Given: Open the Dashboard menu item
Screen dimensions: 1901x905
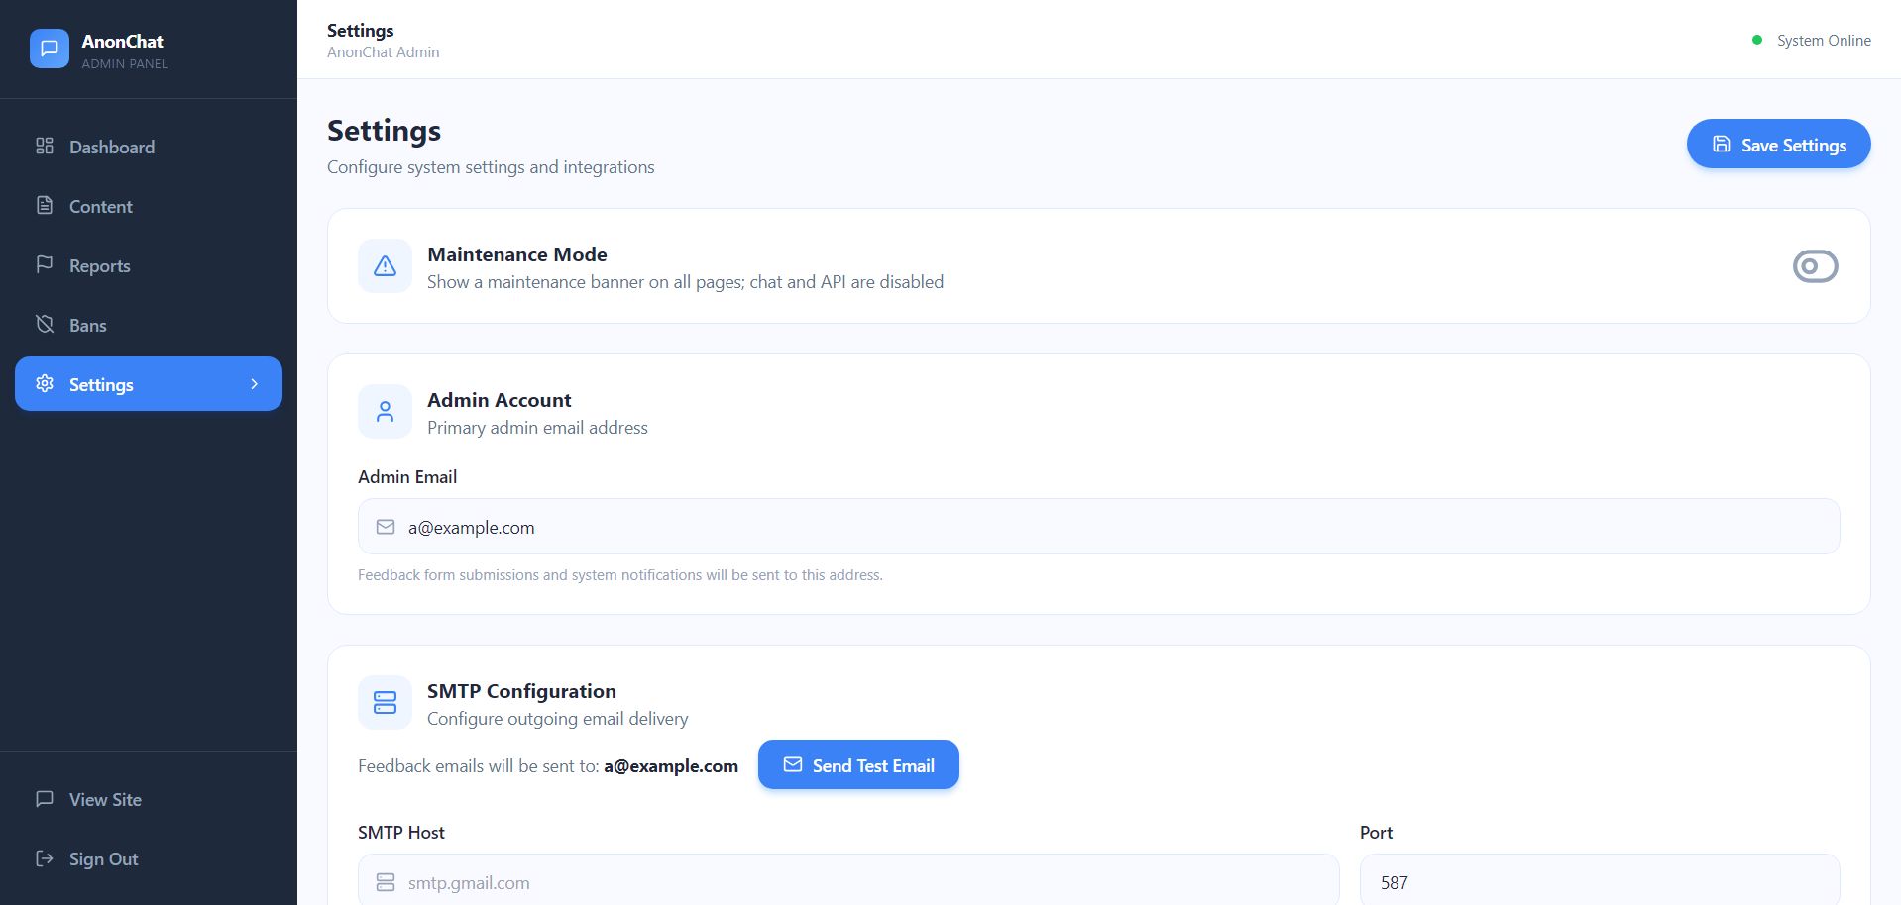Looking at the screenshot, I should point(111,148).
